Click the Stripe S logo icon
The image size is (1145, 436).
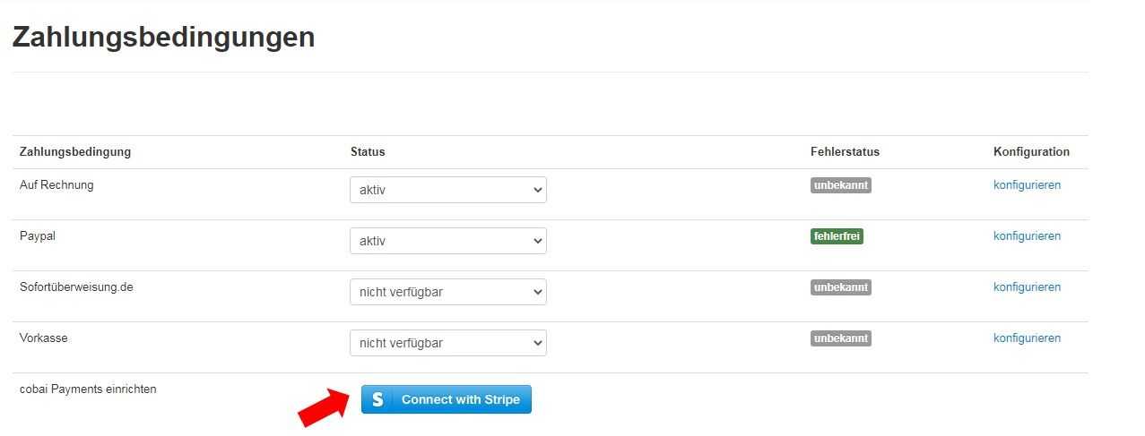point(377,399)
